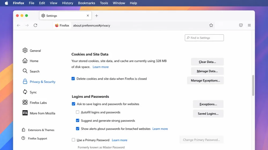Click 'Formerly known as Master Password' text
This screenshot has height=150, width=268.
click(x=101, y=147)
